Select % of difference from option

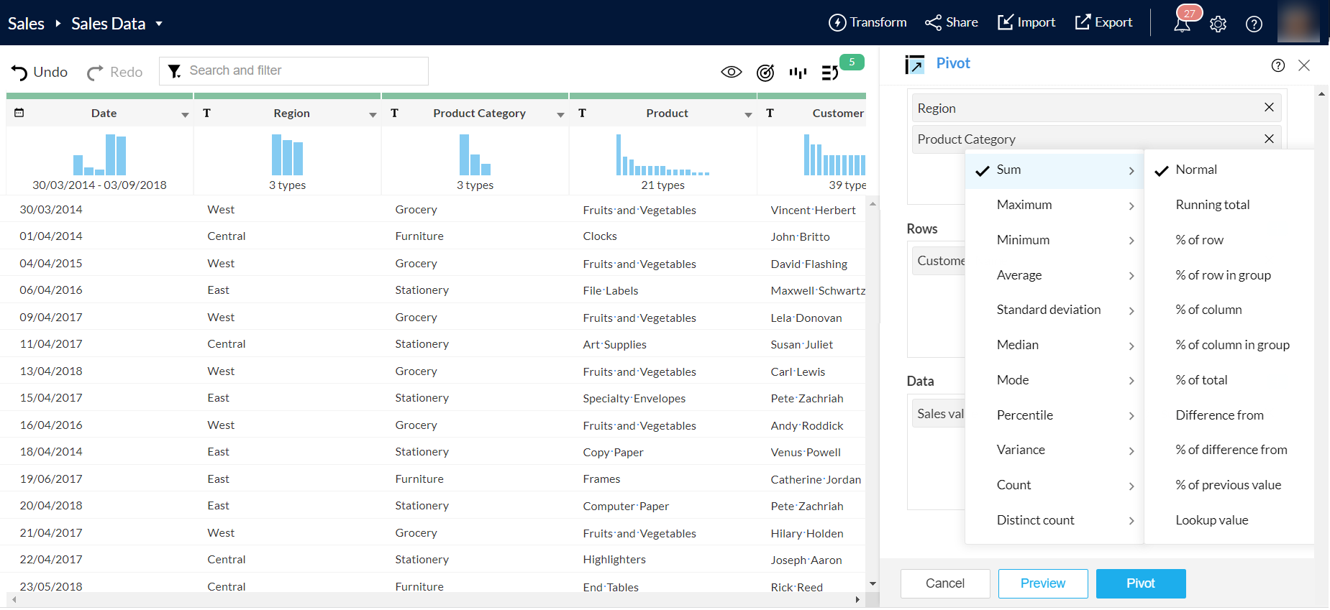click(x=1229, y=450)
